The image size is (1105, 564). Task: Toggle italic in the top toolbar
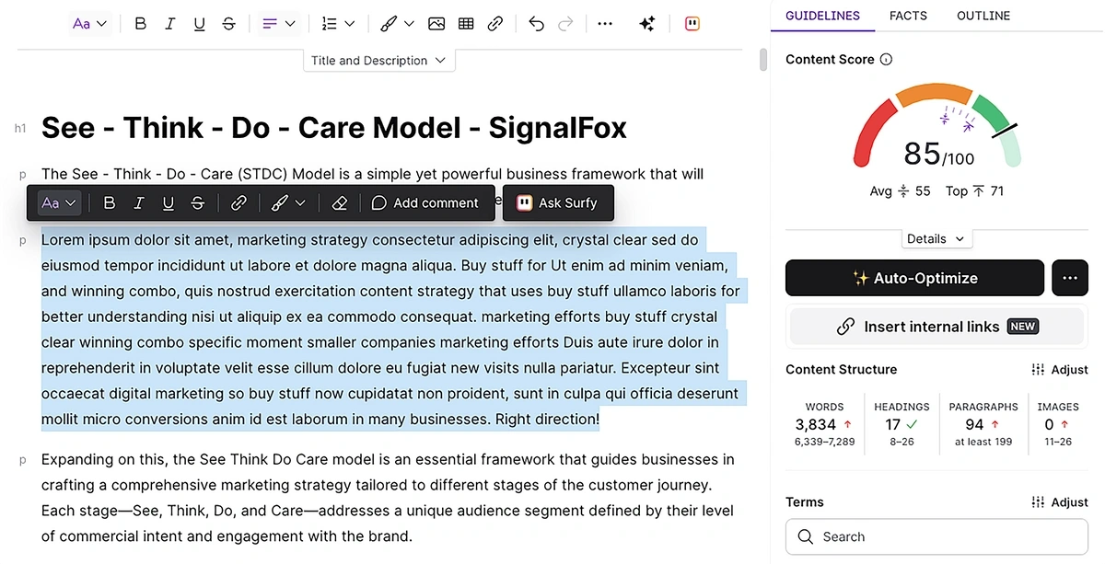pyautogui.click(x=169, y=24)
